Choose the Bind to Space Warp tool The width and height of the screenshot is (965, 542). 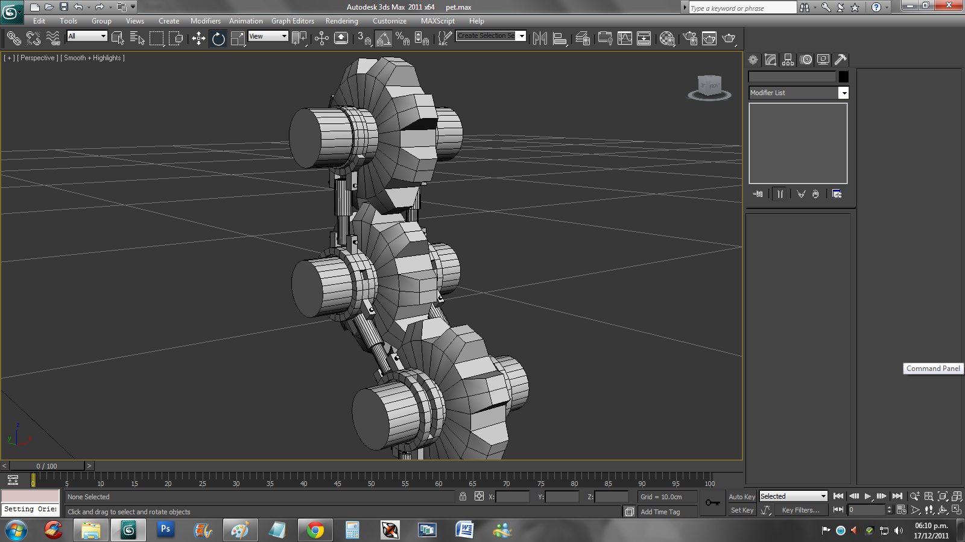53,39
